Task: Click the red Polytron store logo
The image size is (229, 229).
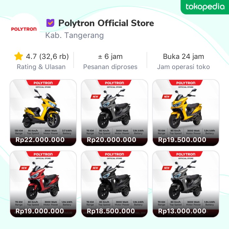Action: (x=24, y=29)
